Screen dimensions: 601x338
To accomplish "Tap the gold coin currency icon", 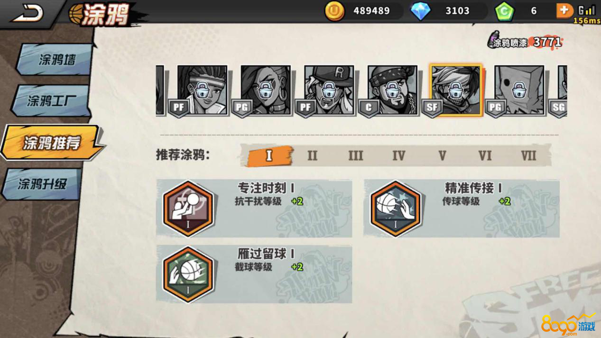I will coord(334,10).
